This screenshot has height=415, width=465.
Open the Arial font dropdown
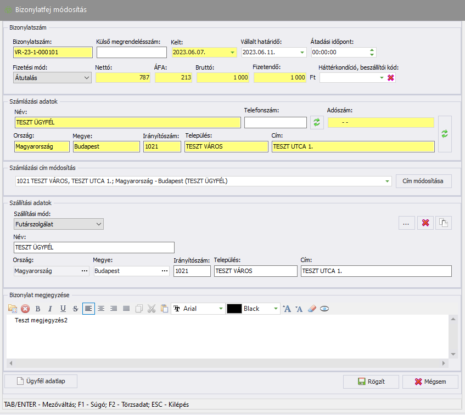point(221,309)
